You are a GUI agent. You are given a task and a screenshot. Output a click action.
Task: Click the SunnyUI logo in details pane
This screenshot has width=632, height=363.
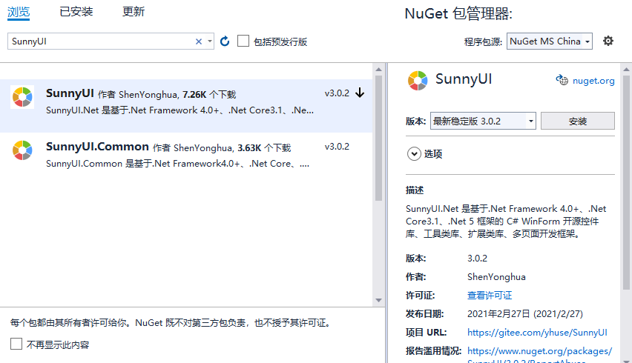coord(418,81)
